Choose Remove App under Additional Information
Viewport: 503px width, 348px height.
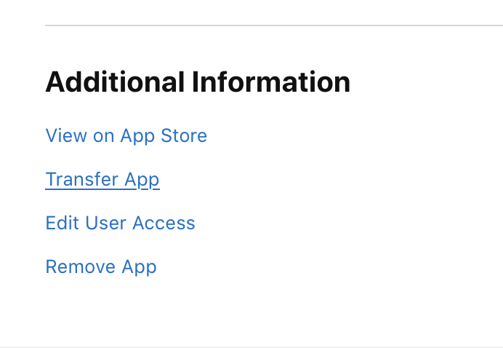(x=101, y=267)
